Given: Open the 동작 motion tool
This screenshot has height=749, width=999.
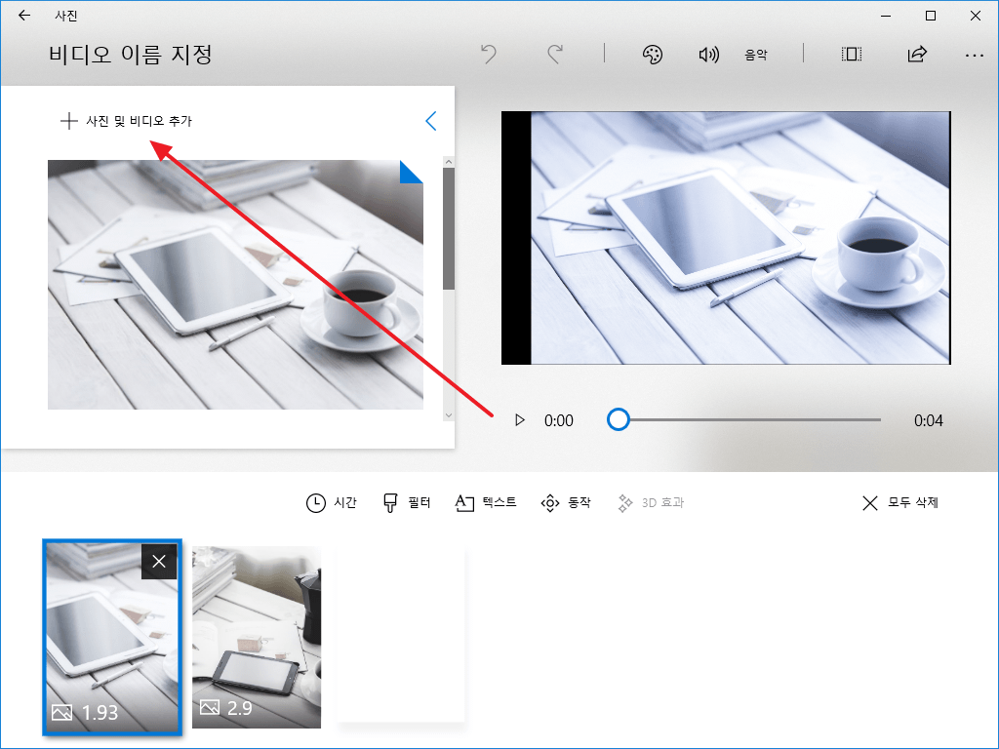Looking at the screenshot, I should click(566, 502).
